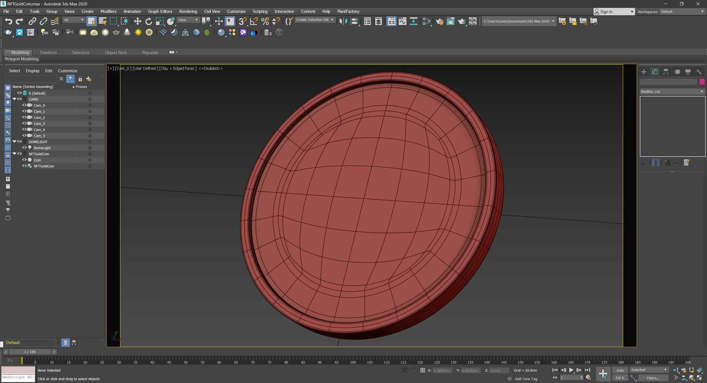Screen dimensions: 707x383
Task: Collapse the CAMS layer
Action: (x=14, y=99)
